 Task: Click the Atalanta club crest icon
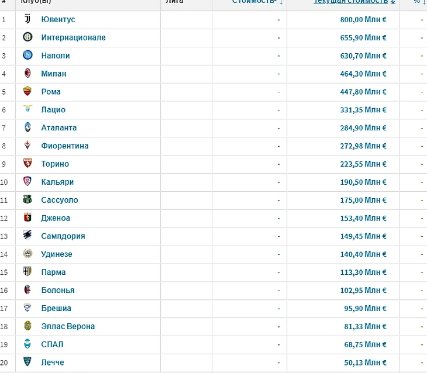(27, 127)
